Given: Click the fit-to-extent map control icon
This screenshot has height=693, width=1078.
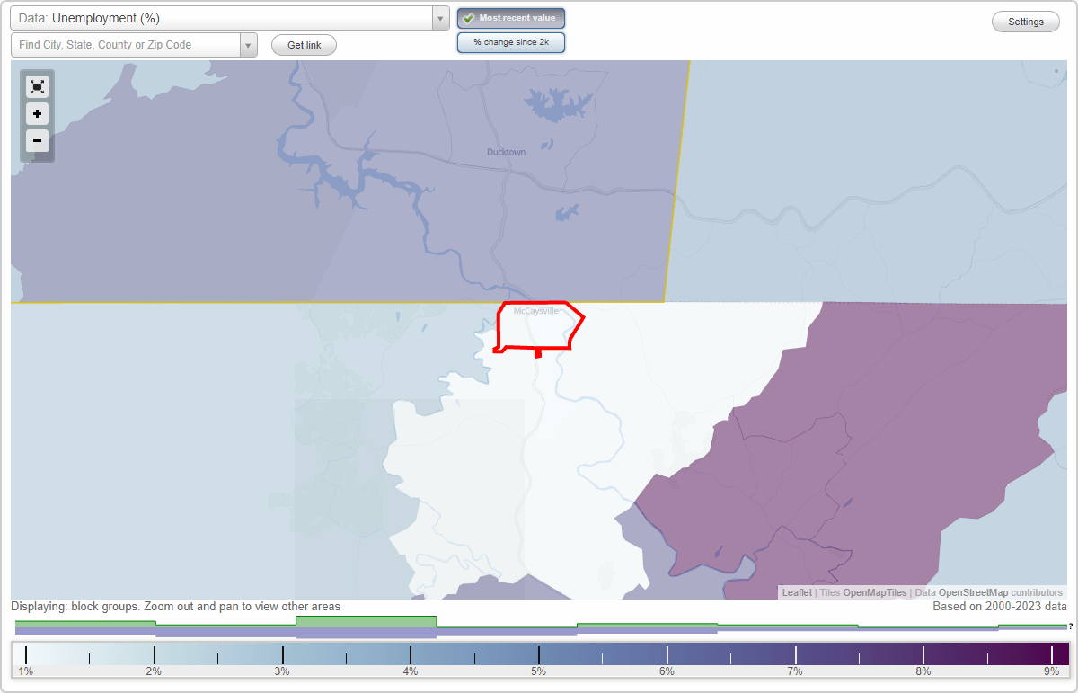Looking at the screenshot, I should coord(37,86).
